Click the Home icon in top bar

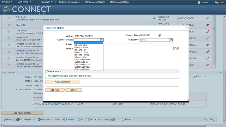click(x=199, y=2)
